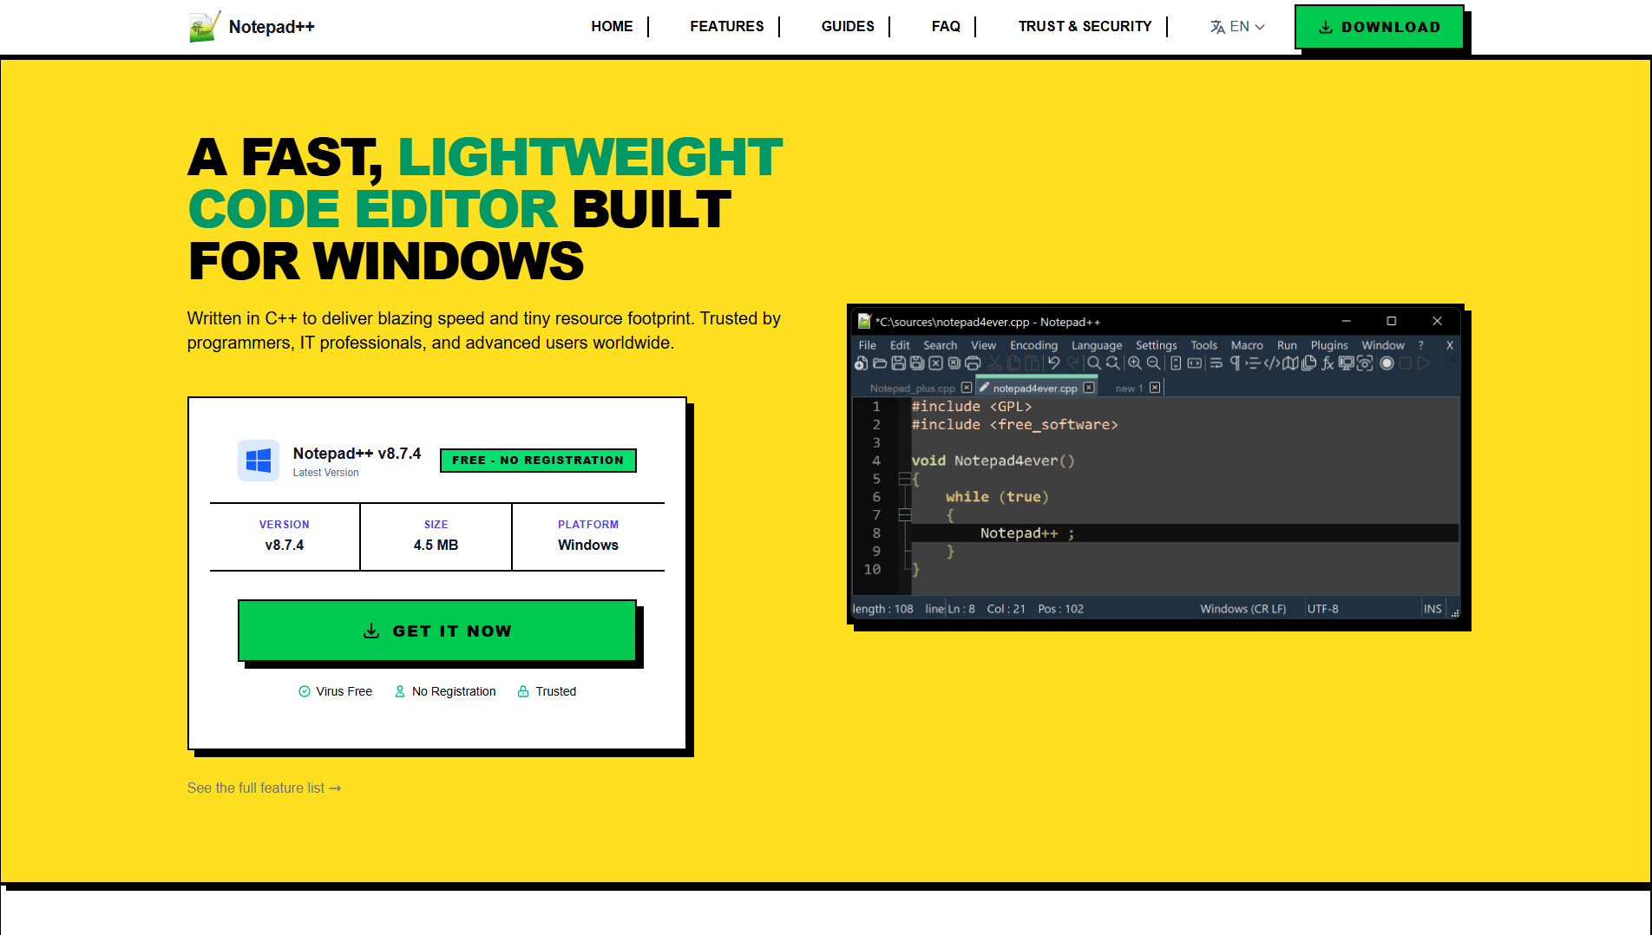Click the Zoom Out toolbar icon
Viewport: 1652px width, 935px height.
pos(1154,363)
